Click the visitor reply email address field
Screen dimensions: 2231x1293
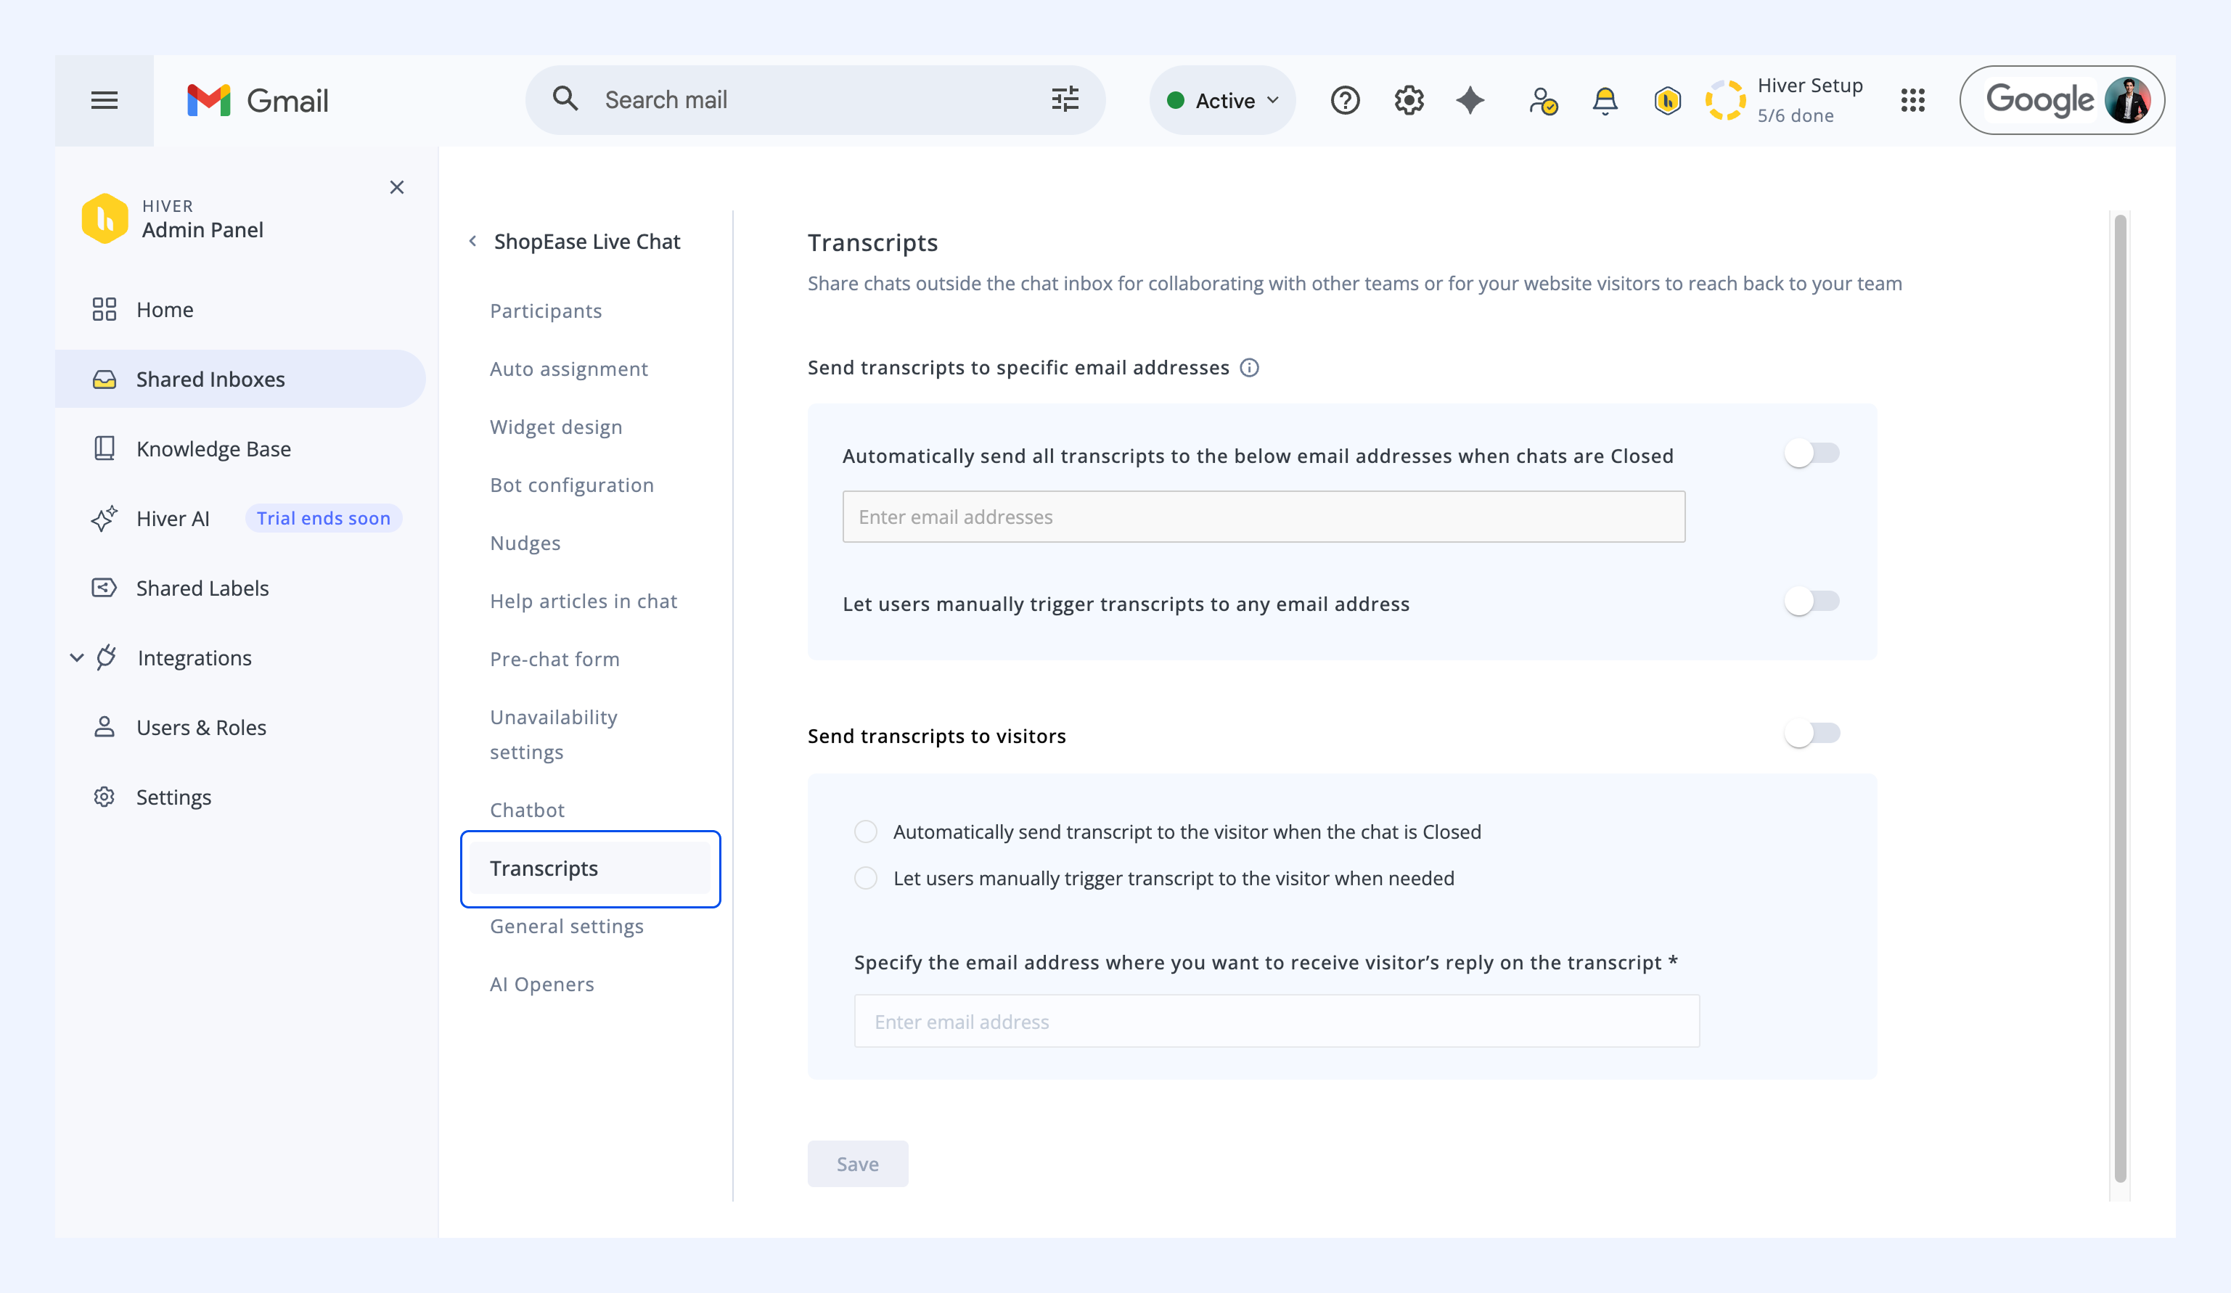coord(1277,1022)
